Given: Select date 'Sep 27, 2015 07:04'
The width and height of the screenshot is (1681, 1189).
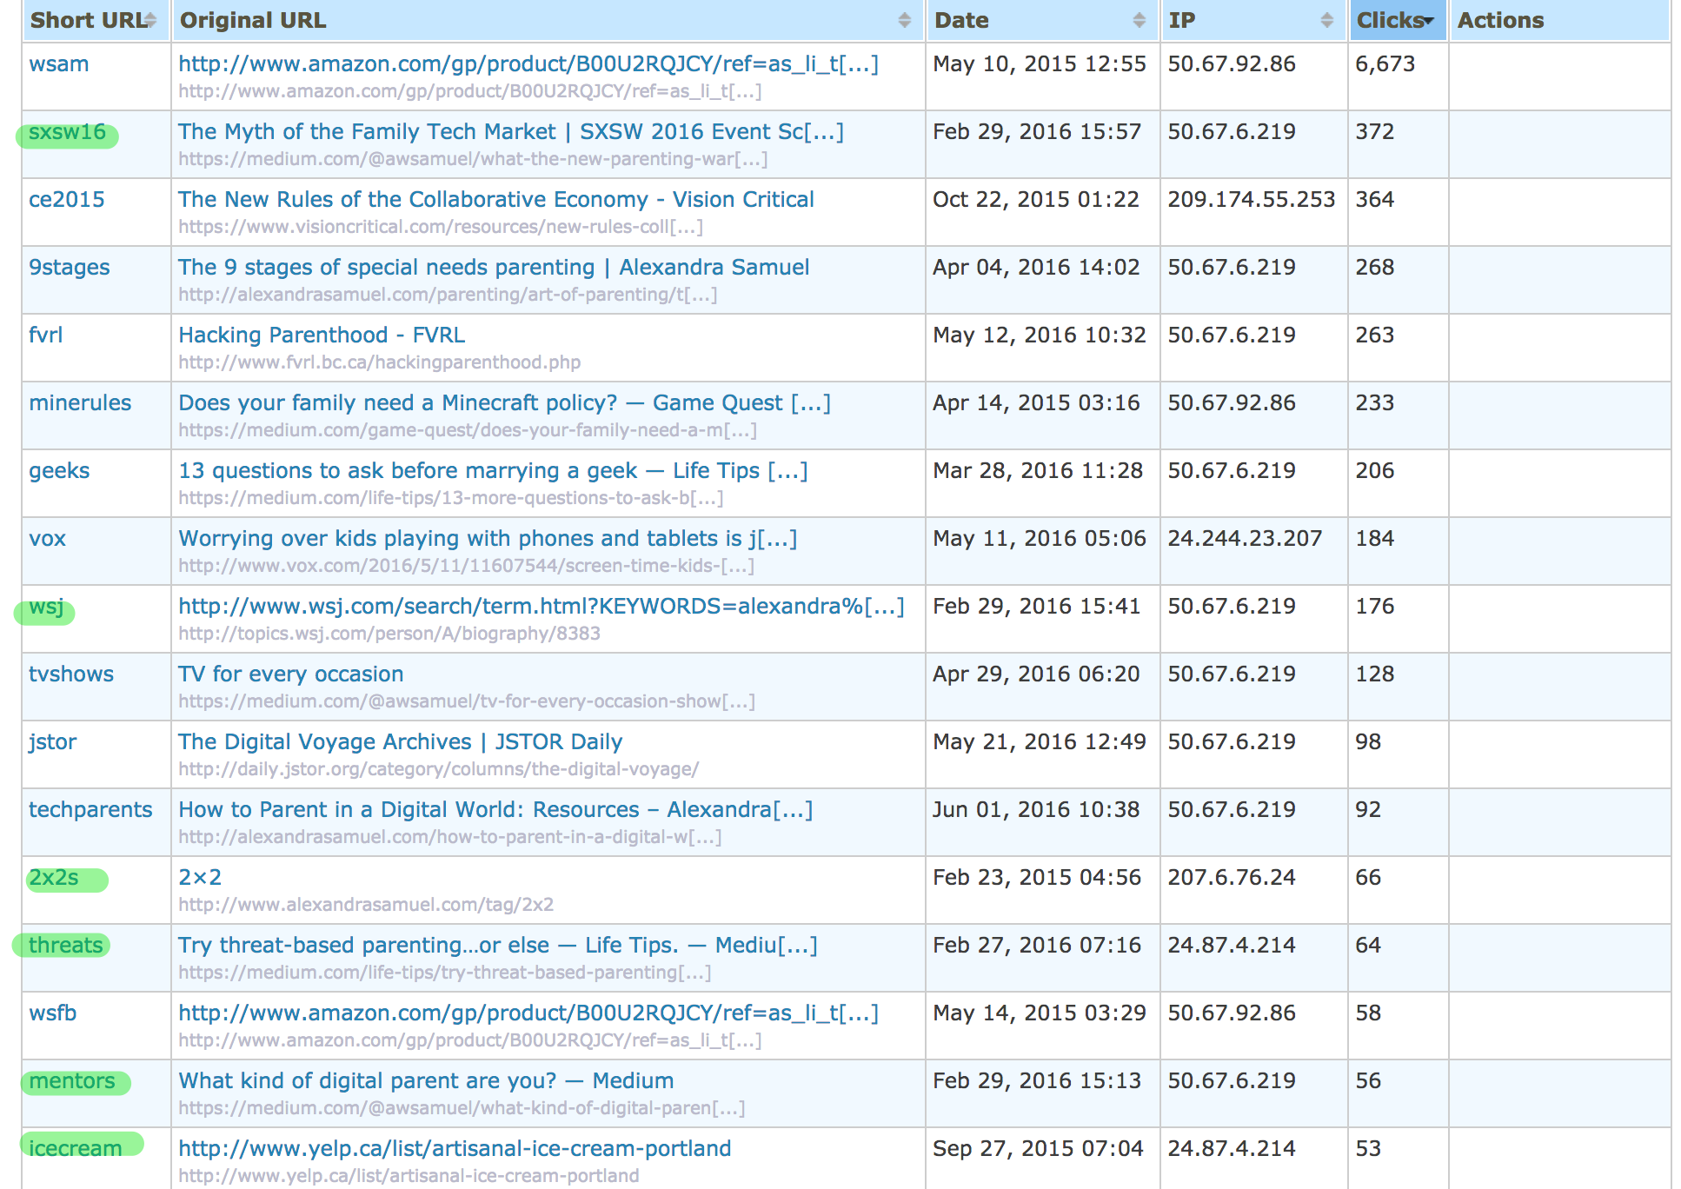Looking at the screenshot, I should pos(1038,1149).
